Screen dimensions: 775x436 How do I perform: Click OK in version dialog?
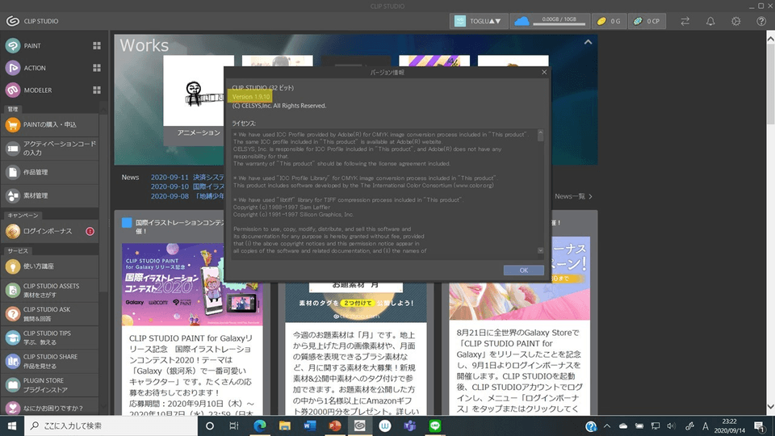(x=523, y=270)
